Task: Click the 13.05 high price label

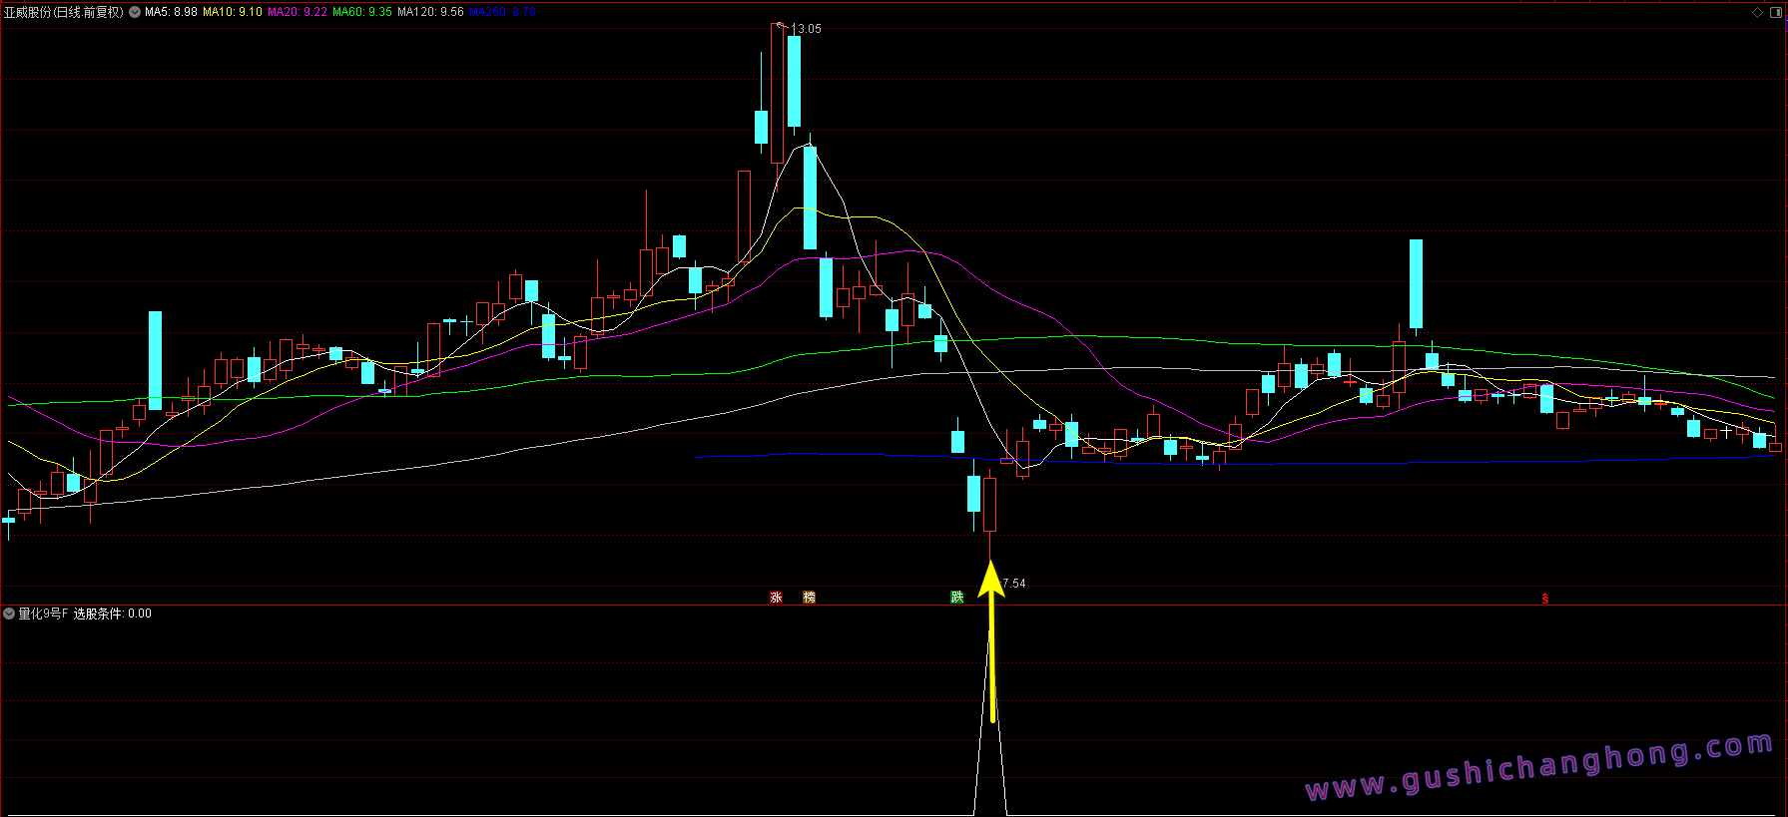Action: click(x=806, y=29)
